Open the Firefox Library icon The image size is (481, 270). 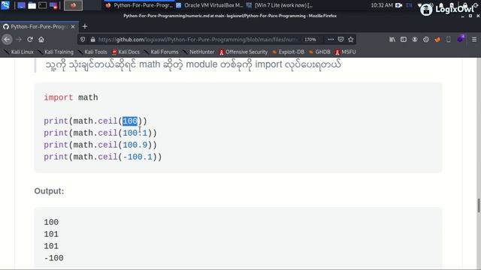coord(392,40)
